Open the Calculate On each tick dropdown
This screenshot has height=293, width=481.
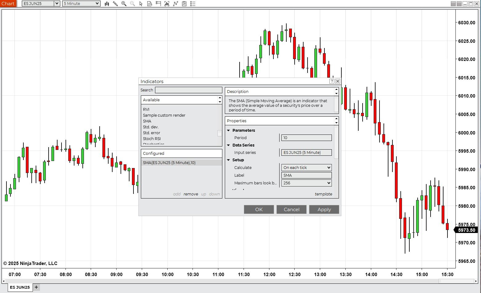307,167
